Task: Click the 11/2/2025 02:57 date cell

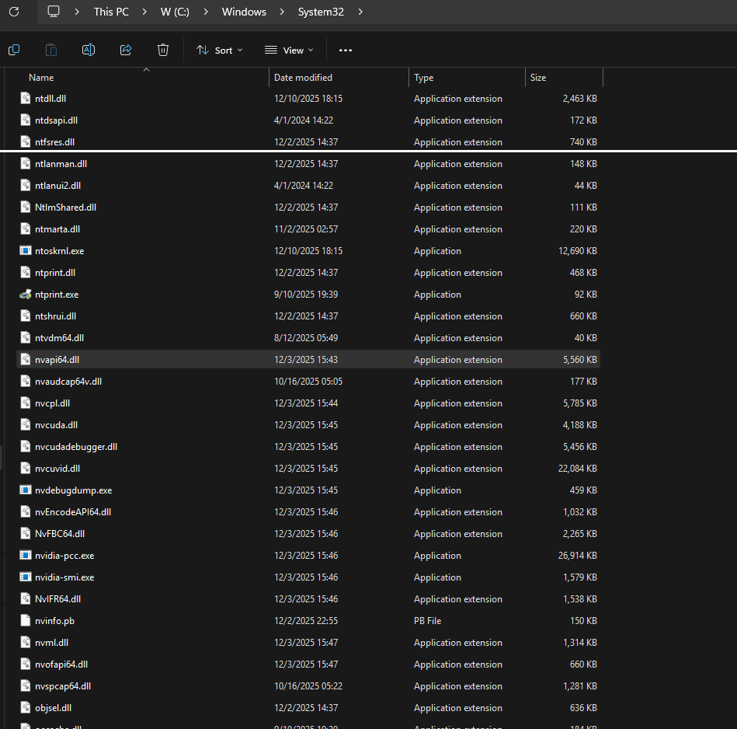Action: [306, 229]
